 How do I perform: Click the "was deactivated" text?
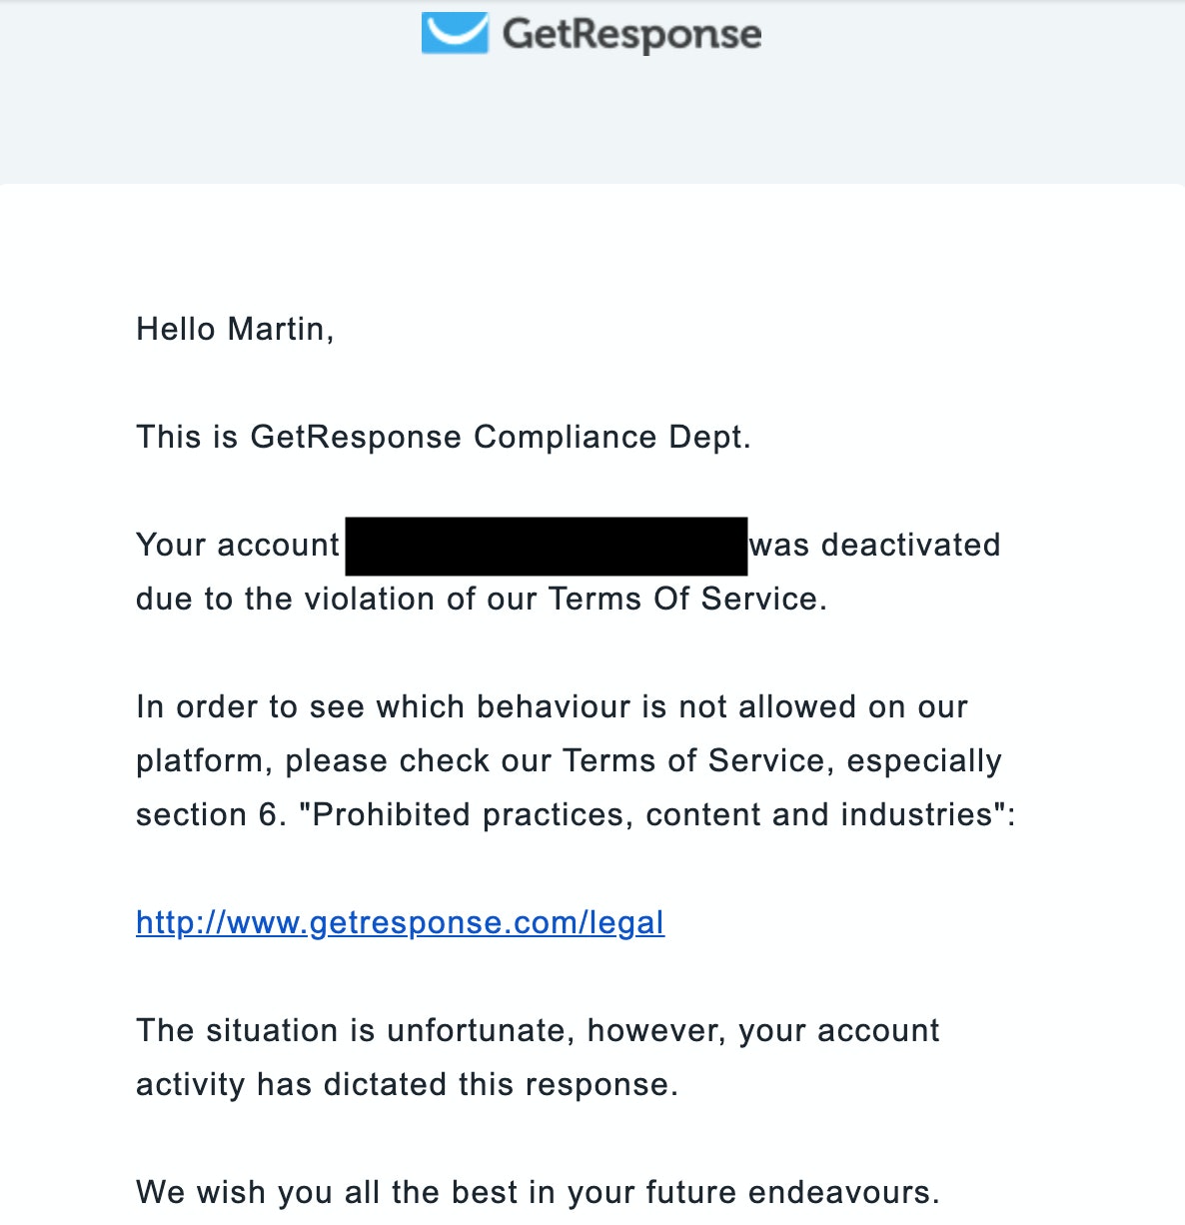pos(874,546)
